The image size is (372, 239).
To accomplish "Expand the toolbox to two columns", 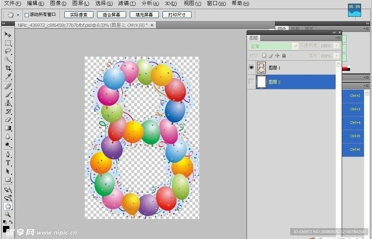I will click(4, 24).
